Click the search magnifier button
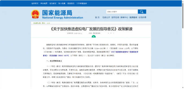This screenshot has height=99, width=184. click(142, 12)
